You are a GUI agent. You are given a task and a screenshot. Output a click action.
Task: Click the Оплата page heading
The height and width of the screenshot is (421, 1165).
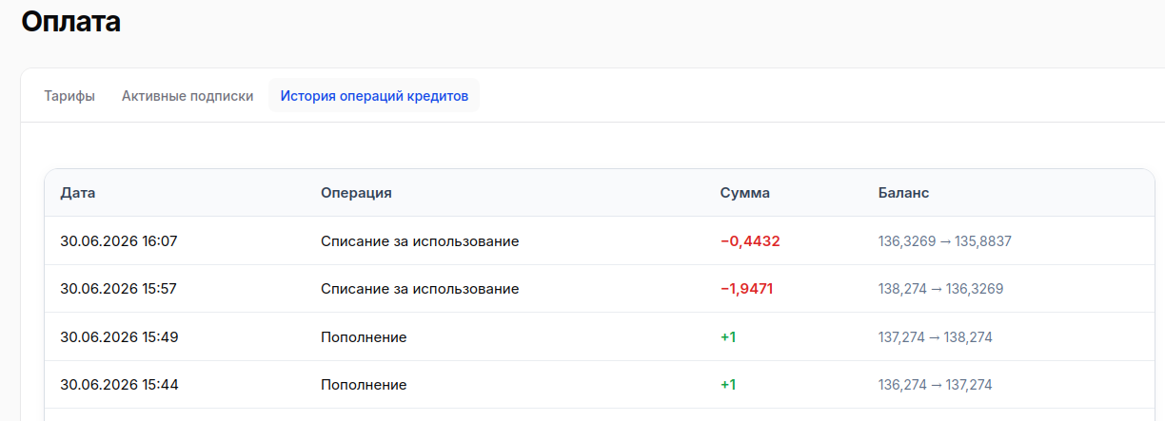71,21
